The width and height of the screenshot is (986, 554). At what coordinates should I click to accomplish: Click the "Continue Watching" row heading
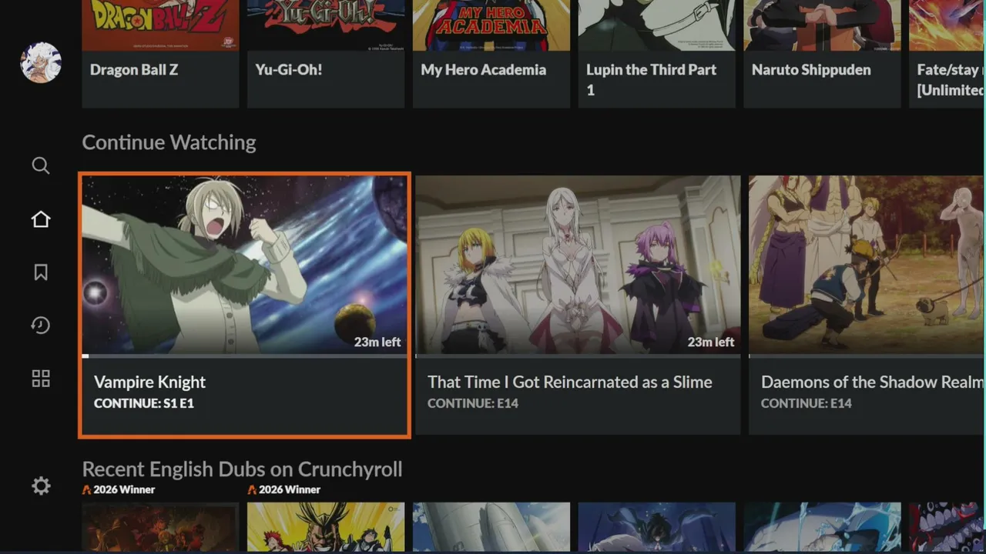tap(169, 142)
